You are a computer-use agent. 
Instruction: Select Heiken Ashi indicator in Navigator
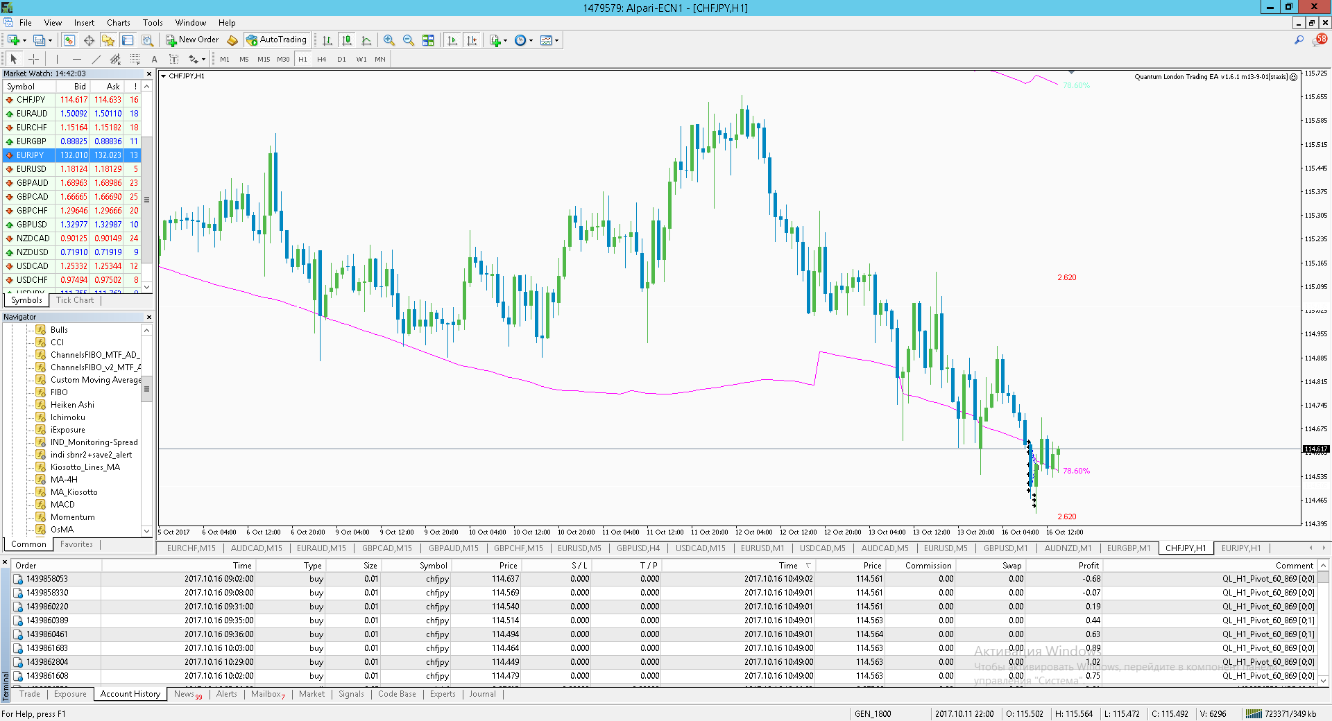click(72, 405)
